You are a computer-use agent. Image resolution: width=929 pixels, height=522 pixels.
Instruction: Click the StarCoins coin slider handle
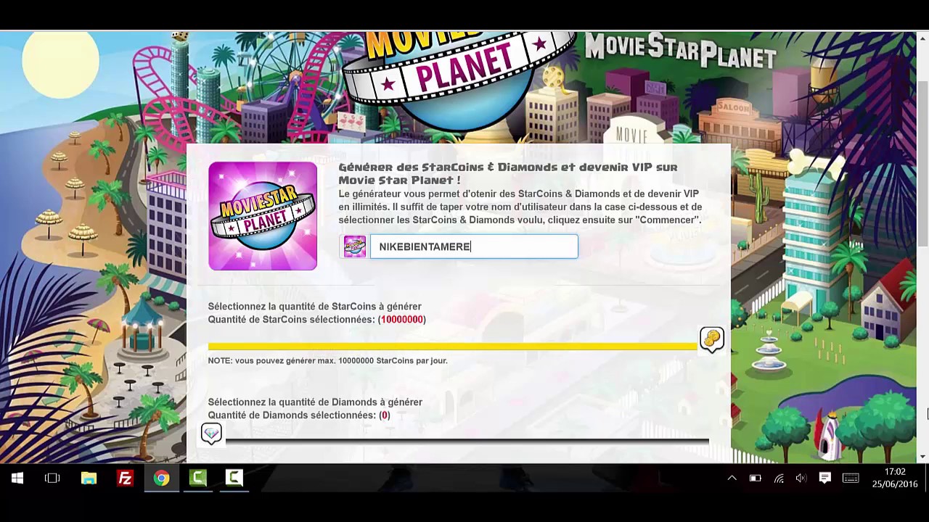click(712, 339)
